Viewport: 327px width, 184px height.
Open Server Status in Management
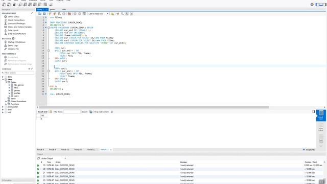(14, 17)
